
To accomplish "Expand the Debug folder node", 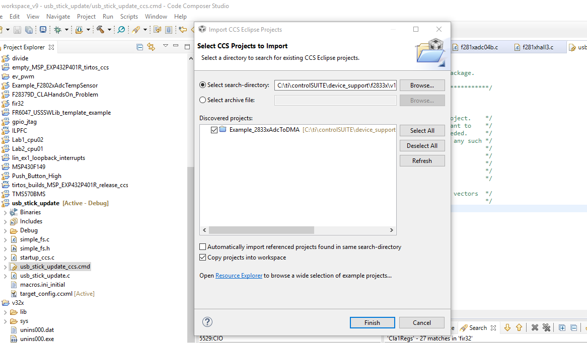I will coord(5,230).
